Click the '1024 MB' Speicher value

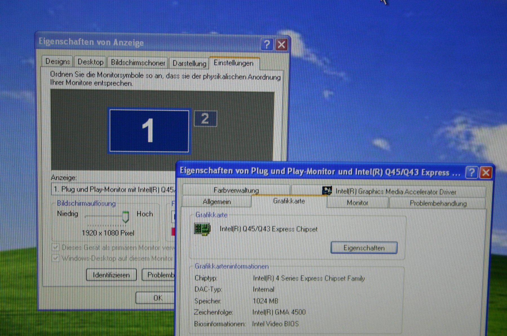[x=265, y=301]
